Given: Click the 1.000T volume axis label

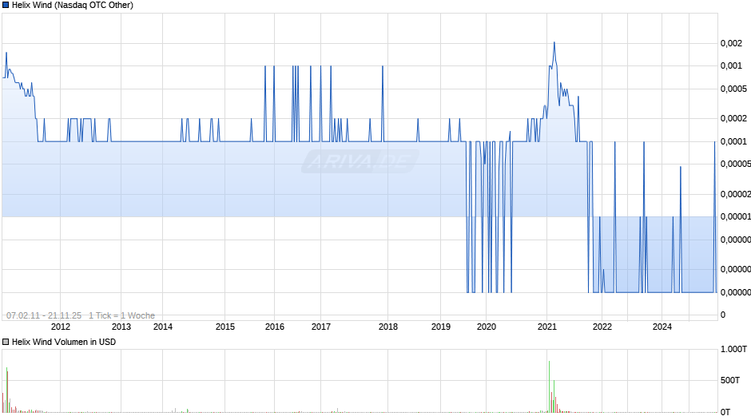Looking at the screenshot, I should click(x=733, y=349).
